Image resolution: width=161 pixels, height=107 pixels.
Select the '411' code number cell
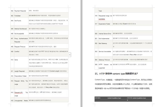(x=12, y=71)
